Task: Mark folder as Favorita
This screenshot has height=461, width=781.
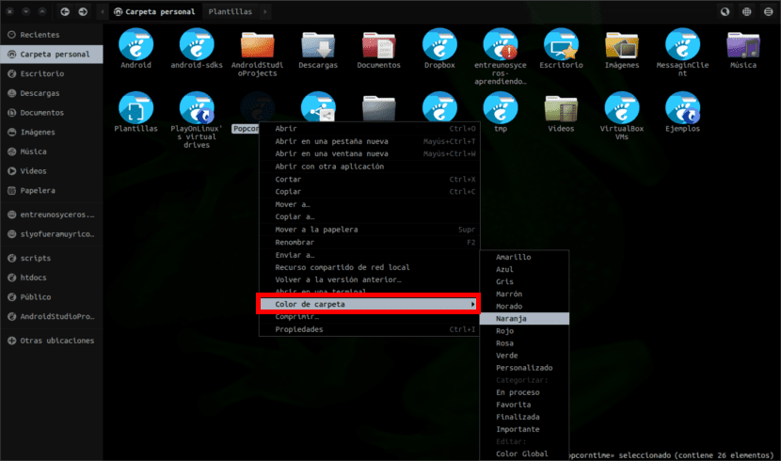Action: [524, 405]
